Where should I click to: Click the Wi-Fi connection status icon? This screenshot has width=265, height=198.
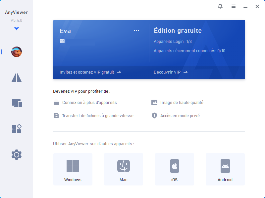(17, 28)
